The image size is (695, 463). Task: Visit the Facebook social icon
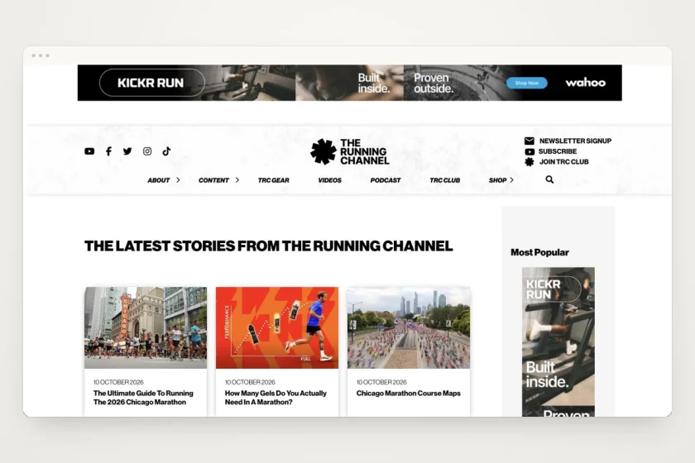click(x=108, y=151)
